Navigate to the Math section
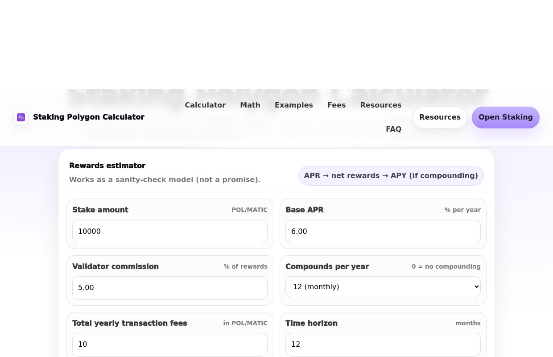553x357 pixels. [250, 105]
